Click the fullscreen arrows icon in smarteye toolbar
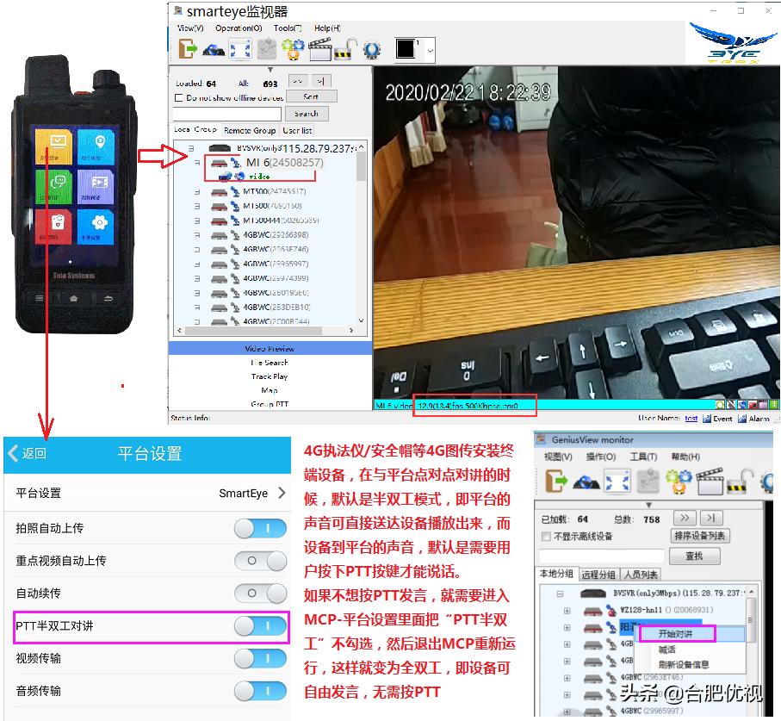The image size is (781, 721). point(241,49)
